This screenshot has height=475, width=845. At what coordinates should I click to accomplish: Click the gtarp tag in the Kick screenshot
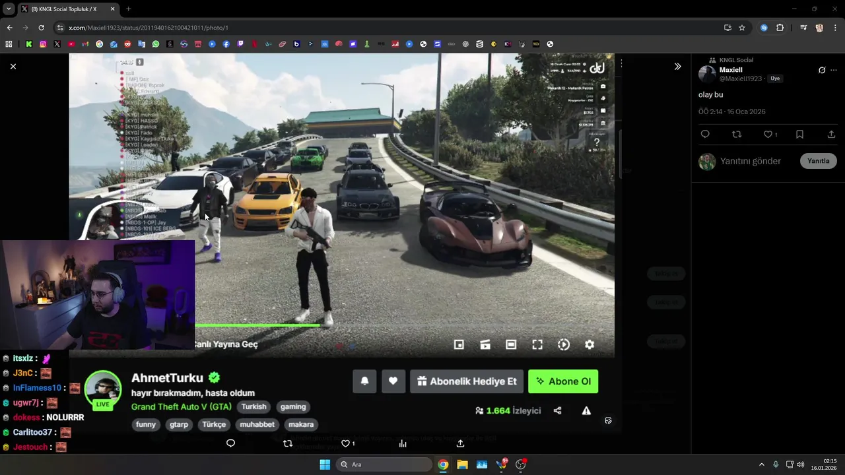pyautogui.click(x=179, y=425)
